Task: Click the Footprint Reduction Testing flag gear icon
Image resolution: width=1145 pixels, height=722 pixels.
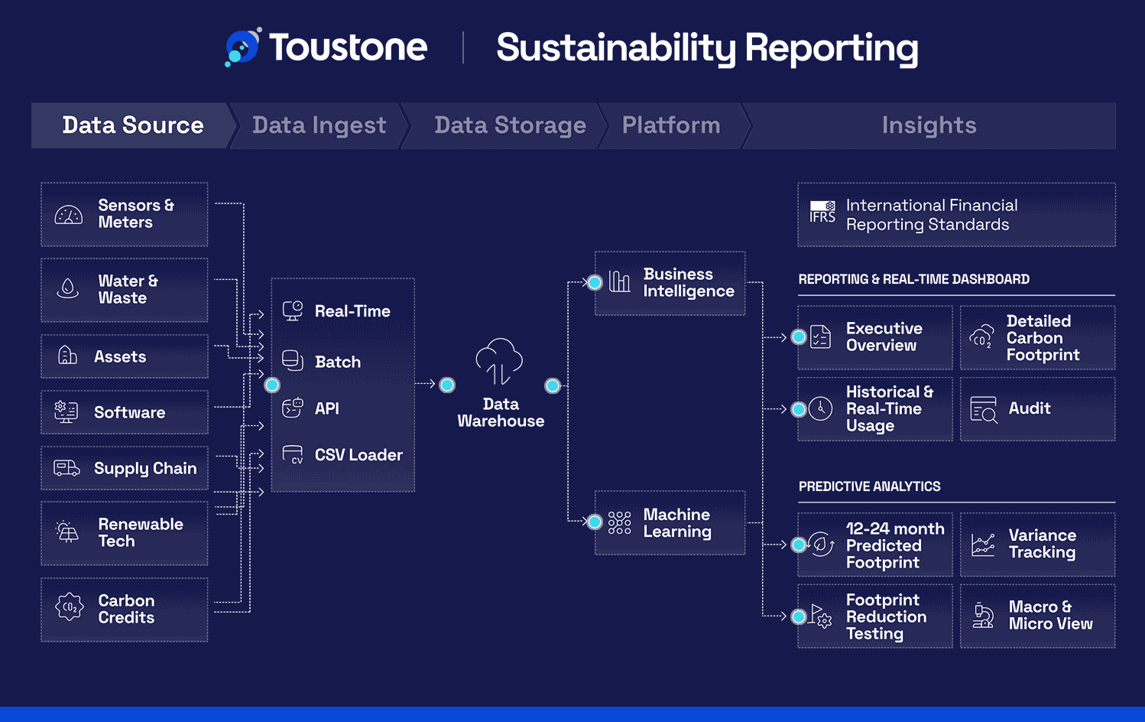Action: [x=822, y=616]
